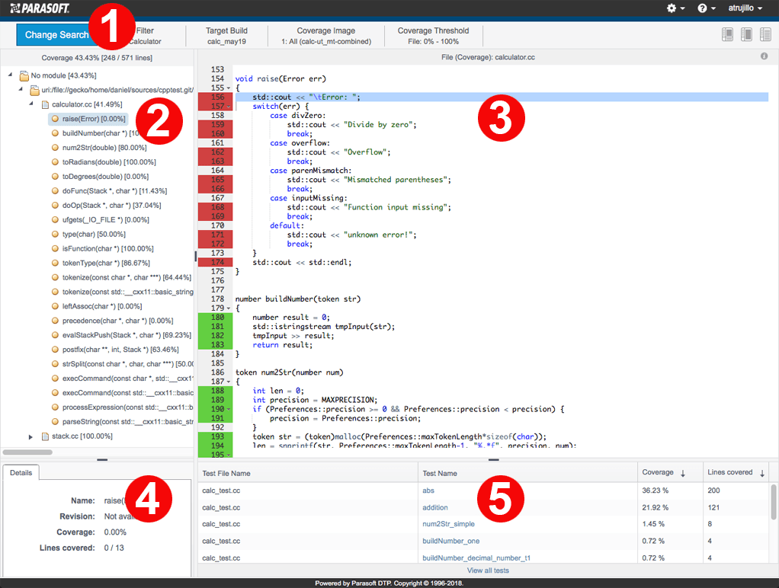Image resolution: width=779 pixels, height=588 pixels.
Task: Open the buildNumber_decimal_number_t1 test link
Action: pos(476,558)
